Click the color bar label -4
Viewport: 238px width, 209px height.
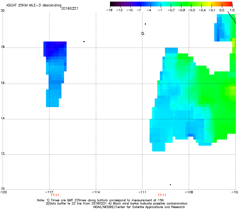pos(149,10)
